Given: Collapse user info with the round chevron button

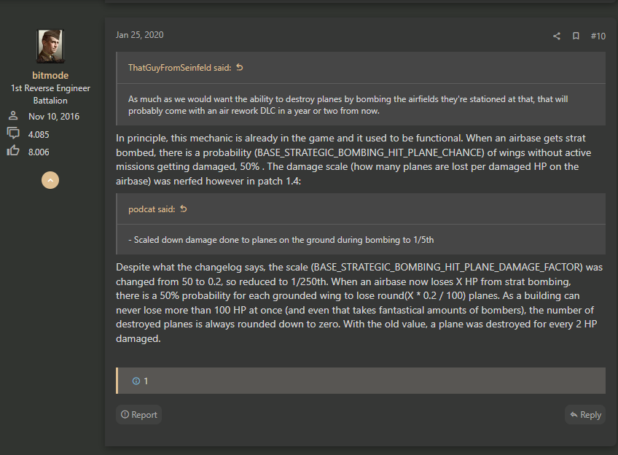Looking at the screenshot, I should [x=50, y=180].
